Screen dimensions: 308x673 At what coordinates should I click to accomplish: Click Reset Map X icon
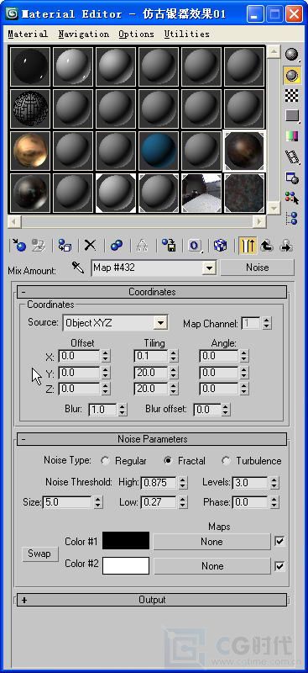pos(90,246)
